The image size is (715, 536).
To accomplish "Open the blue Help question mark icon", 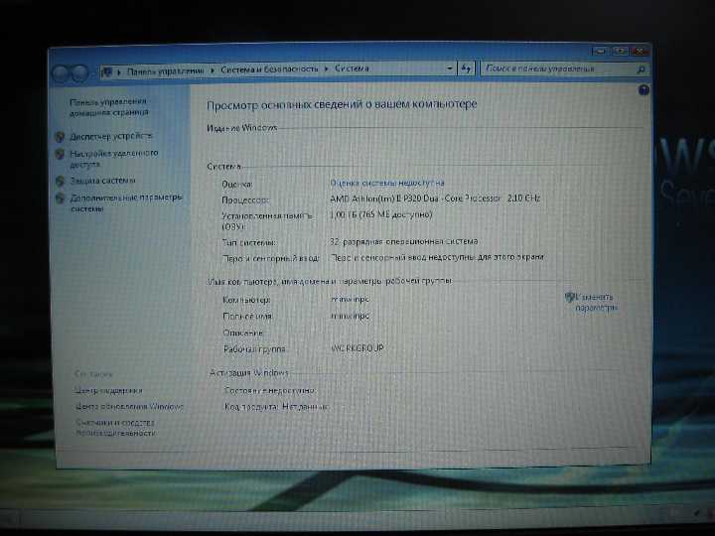I will (643, 90).
